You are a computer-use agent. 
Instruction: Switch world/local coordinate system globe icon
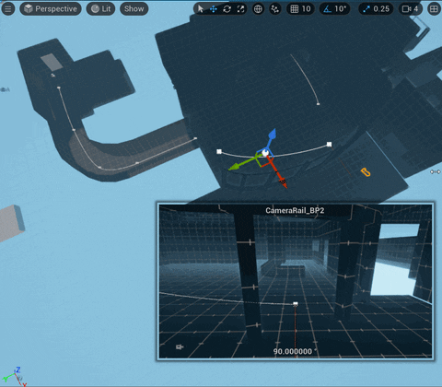tap(258, 9)
